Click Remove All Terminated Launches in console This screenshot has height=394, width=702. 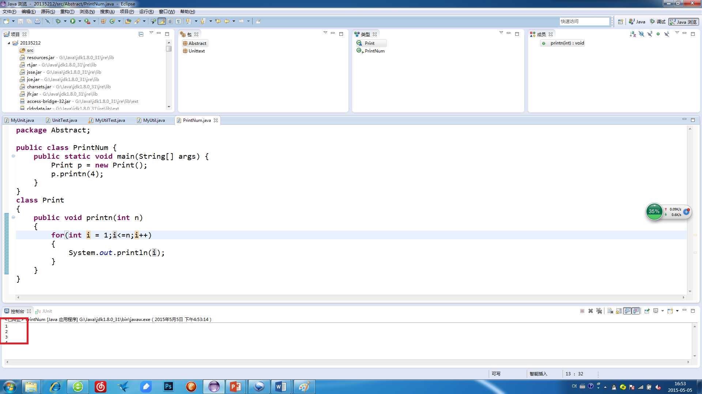(599, 311)
